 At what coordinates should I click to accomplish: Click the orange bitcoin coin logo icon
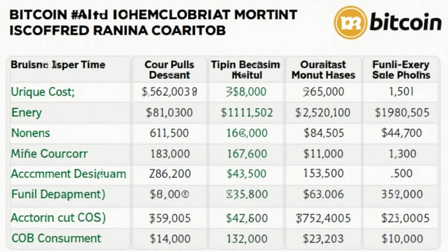pos(350,23)
